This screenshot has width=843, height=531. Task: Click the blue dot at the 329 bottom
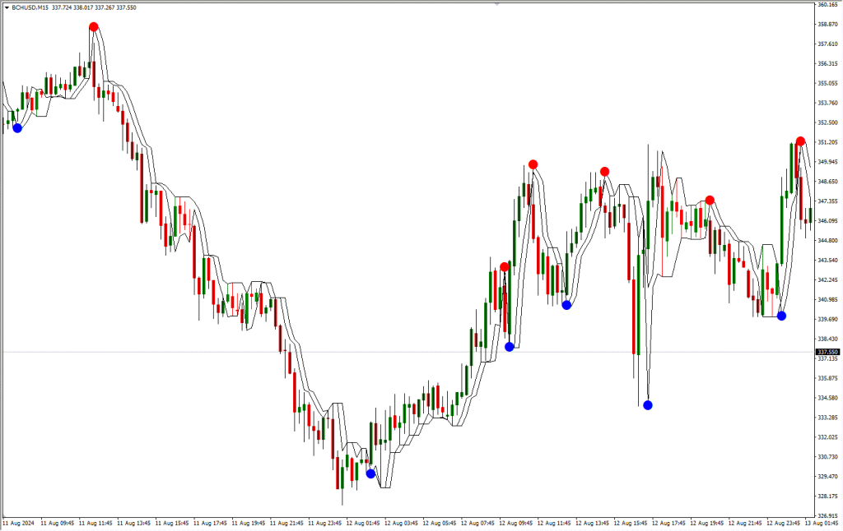pos(370,473)
